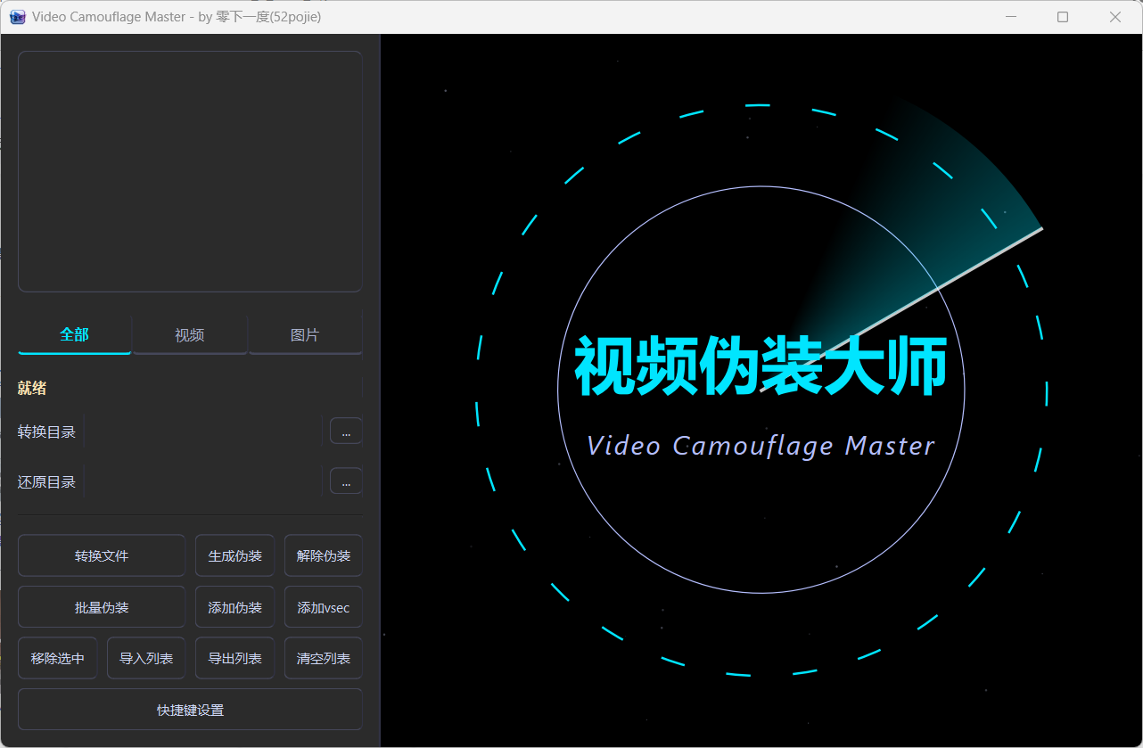Click the 解除伪装 button
This screenshot has height=748, width=1143.
pos(323,555)
